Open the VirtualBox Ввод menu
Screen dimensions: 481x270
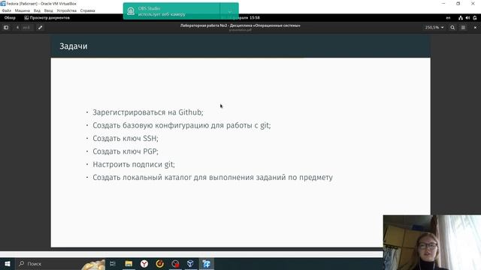pyautogui.click(x=48, y=10)
